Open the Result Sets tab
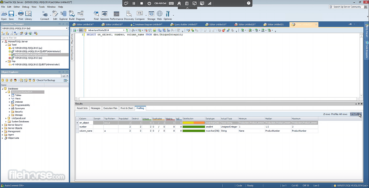The width and height of the screenshot is (369, 188). (82, 108)
